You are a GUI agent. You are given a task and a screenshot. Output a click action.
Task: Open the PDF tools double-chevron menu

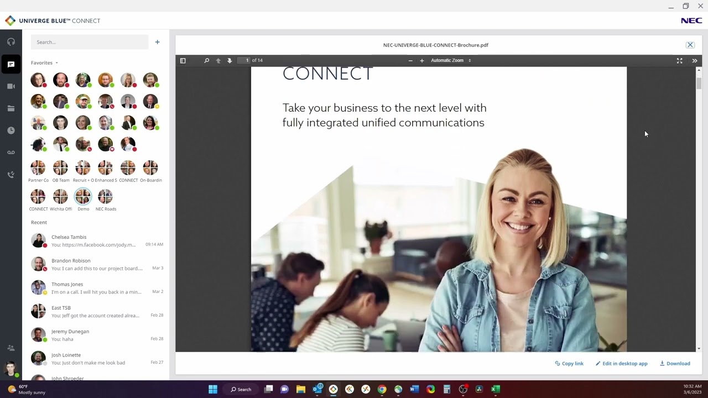(695, 61)
